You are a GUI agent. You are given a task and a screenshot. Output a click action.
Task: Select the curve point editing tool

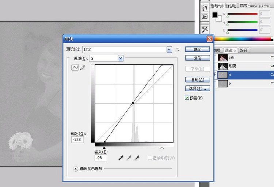click(75, 67)
